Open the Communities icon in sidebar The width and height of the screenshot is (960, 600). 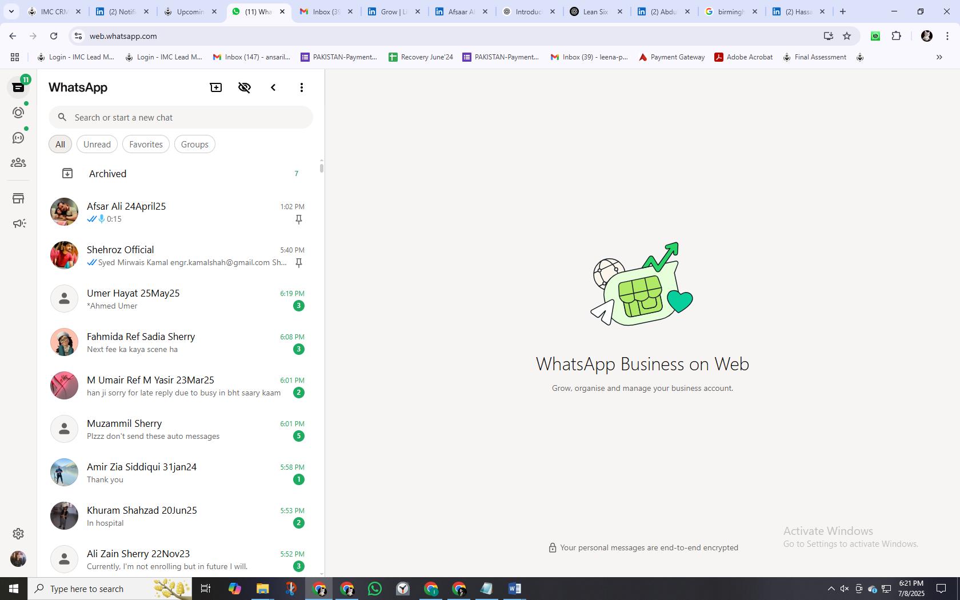pos(18,163)
